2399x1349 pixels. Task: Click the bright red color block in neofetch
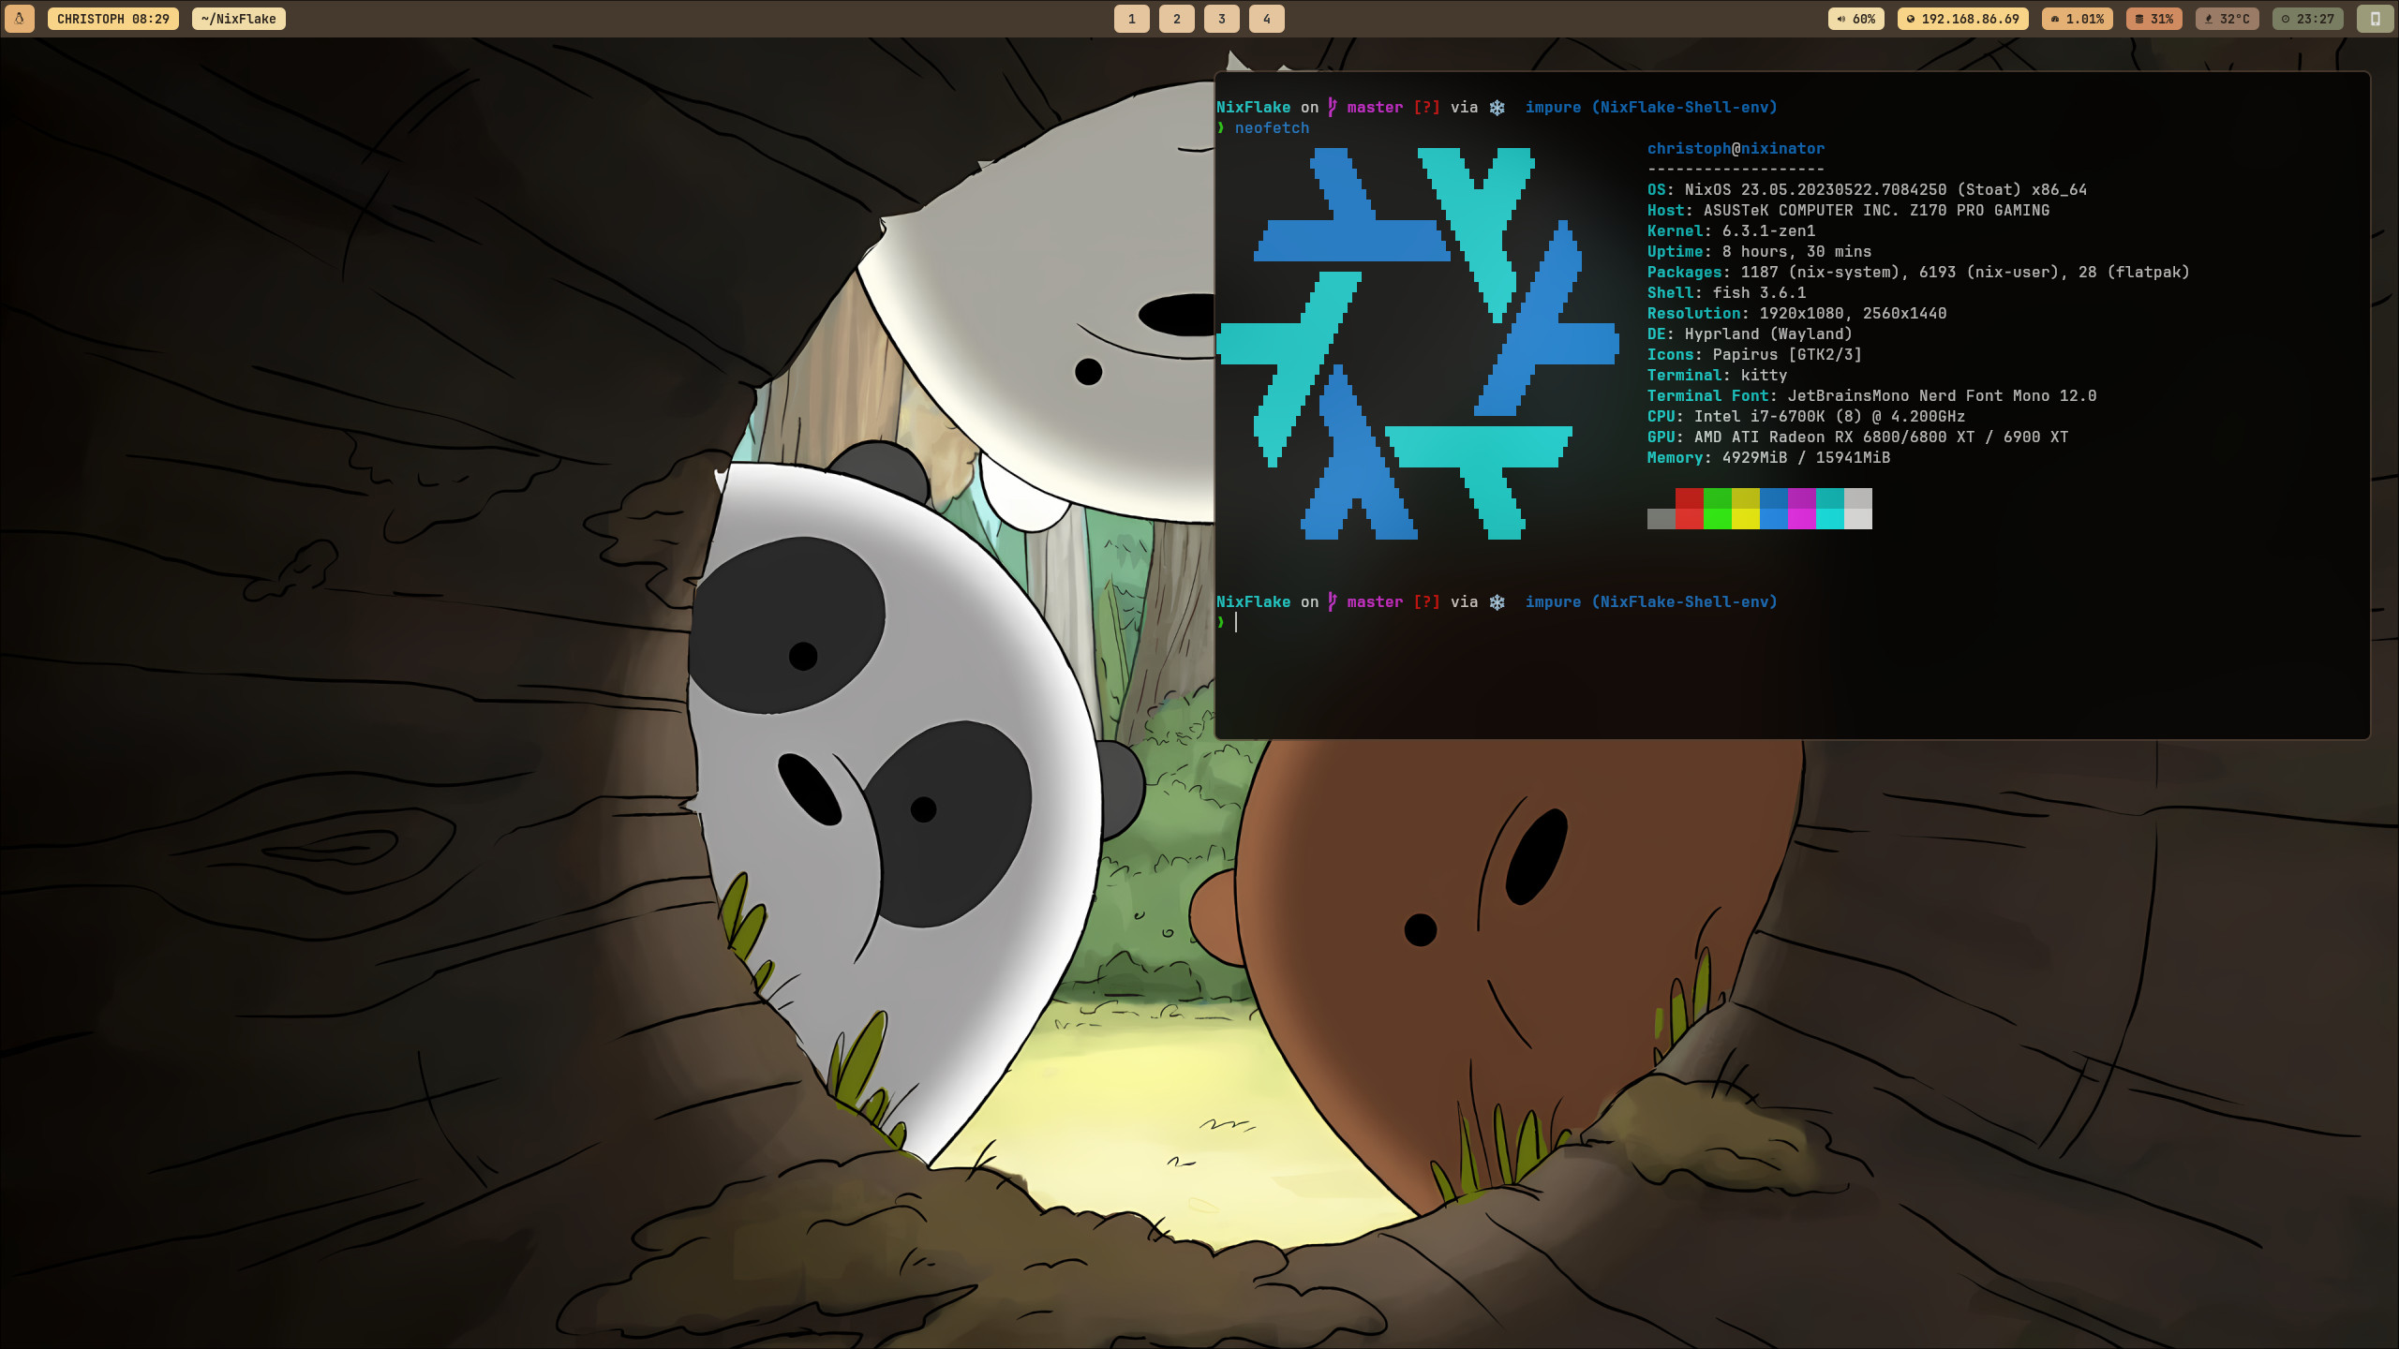click(x=1689, y=519)
